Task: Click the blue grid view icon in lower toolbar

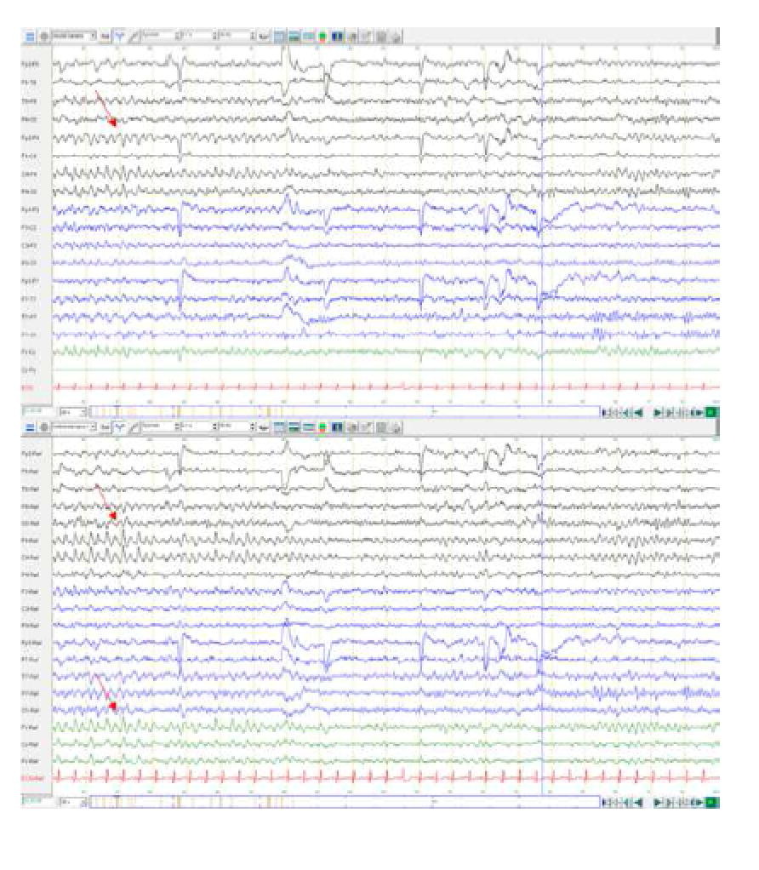Action: click(280, 427)
